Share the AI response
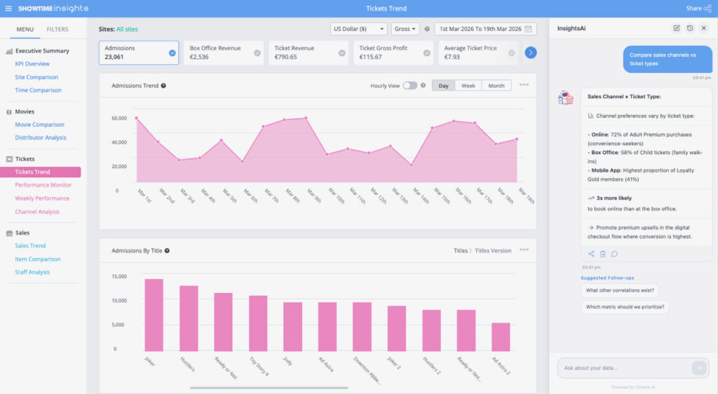 (x=591, y=254)
